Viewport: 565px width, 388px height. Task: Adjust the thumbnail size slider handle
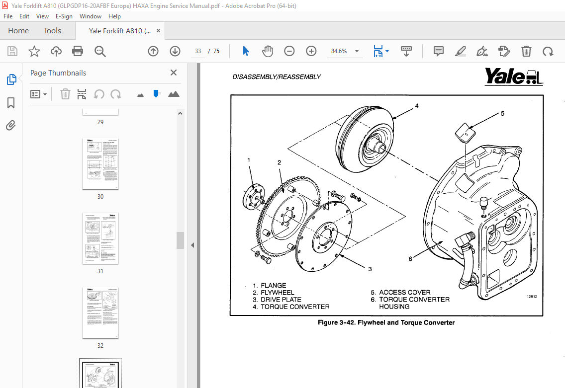[156, 93]
